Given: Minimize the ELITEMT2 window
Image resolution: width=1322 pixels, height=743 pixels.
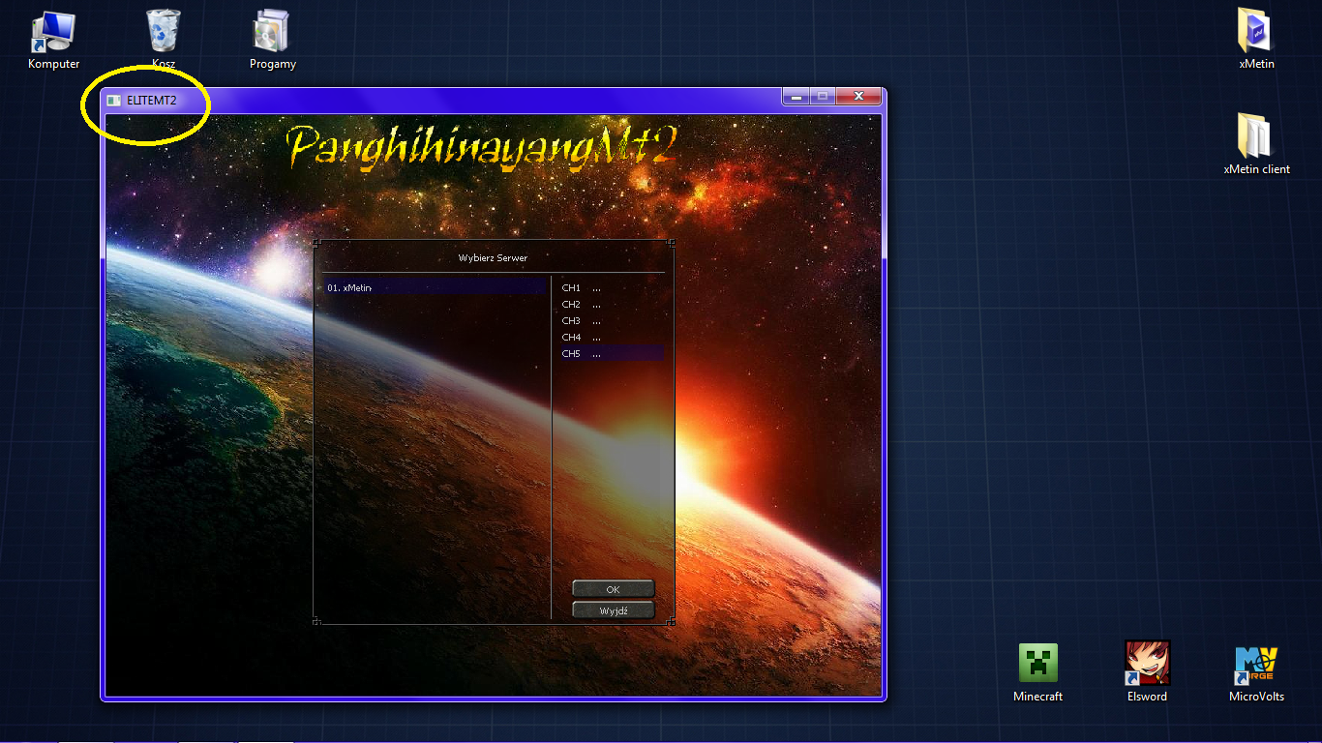Looking at the screenshot, I should tap(796, 97).
